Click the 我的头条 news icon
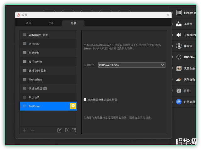201x150 pixels. (179, 68)
